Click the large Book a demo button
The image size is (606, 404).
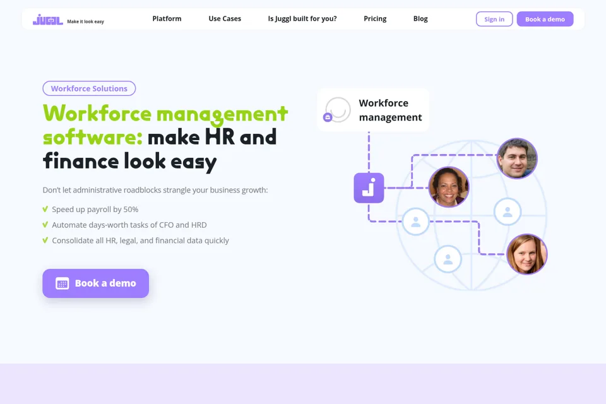coord(95,283)
